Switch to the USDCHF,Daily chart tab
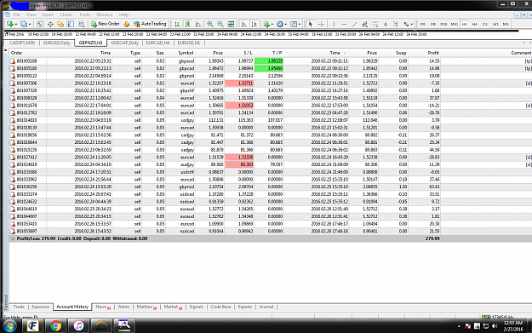Image resolution: width=532 pixels, height=333 pixels. coord(125,43)
